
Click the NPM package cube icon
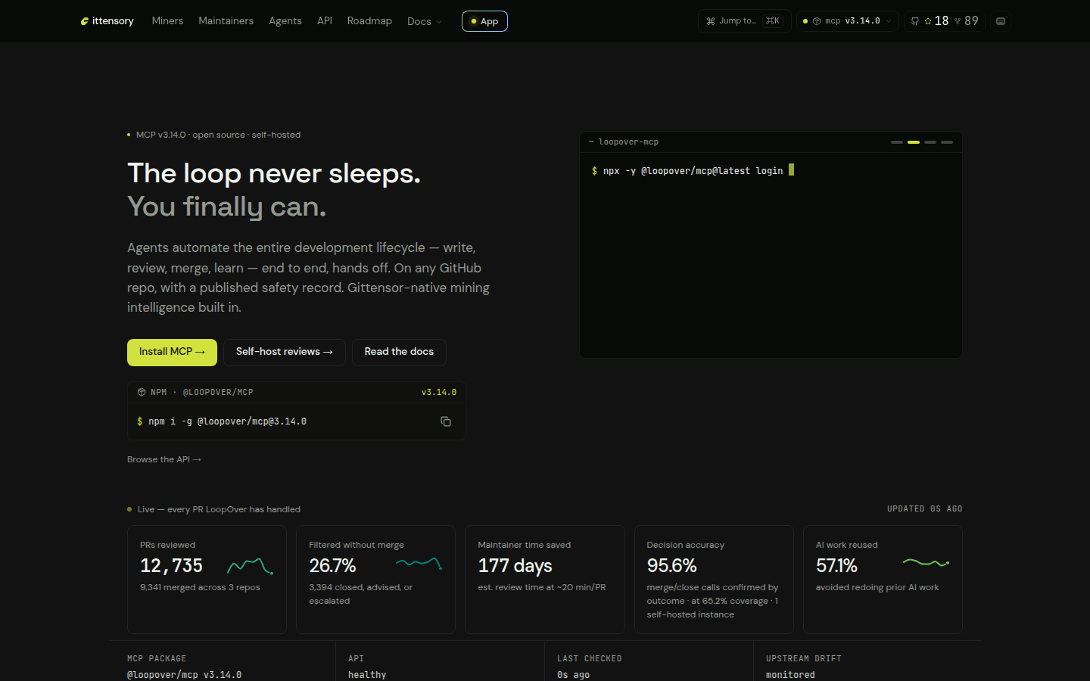click(142, 392)
